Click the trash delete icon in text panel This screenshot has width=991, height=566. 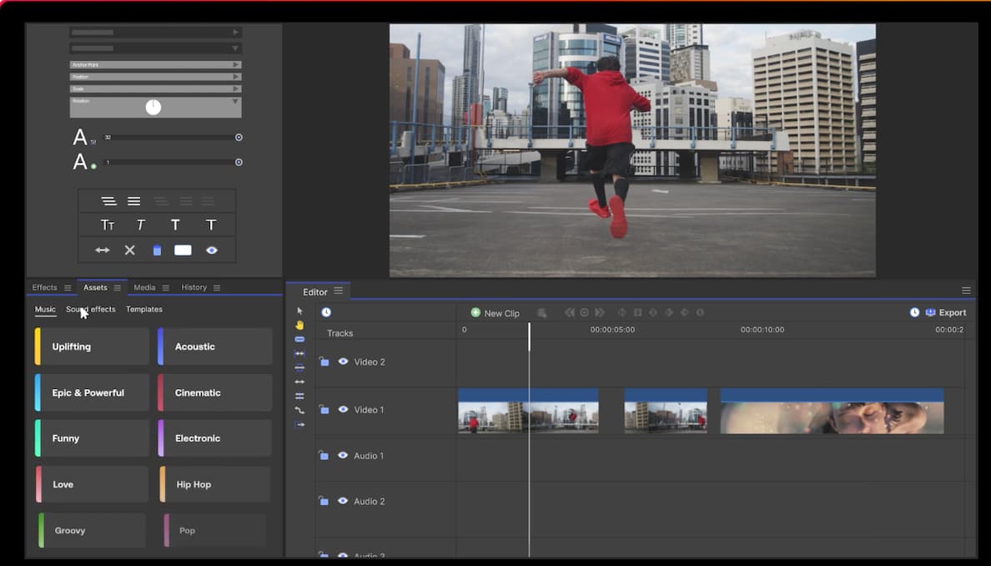[x=157, y=250]
